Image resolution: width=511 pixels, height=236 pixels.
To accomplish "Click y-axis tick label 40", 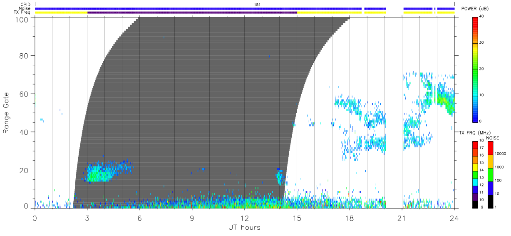I will coord(24,132).
